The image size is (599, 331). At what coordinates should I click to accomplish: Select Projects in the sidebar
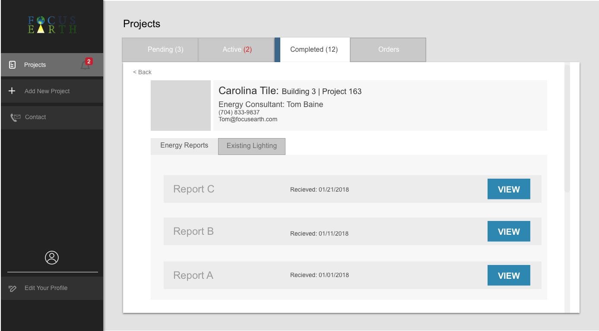coord(52,65)
